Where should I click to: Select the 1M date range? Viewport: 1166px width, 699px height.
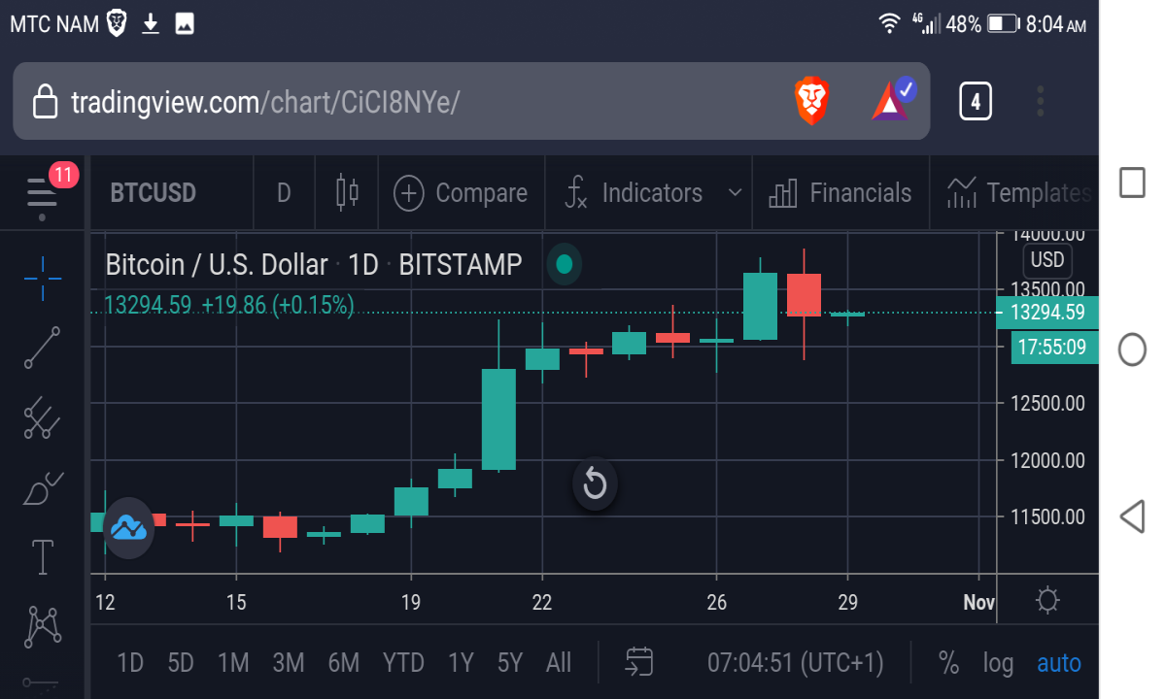(x=233, y=663)
